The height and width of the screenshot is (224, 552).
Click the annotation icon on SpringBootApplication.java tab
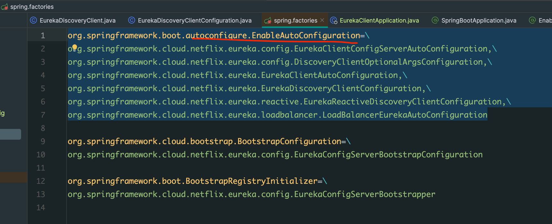(x=435, y=20)
